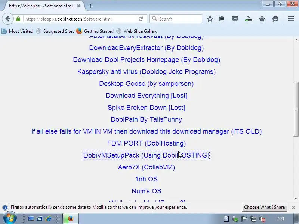
Task: Open Kaspersky anti virus joke program link
Action: coord(147,72)
